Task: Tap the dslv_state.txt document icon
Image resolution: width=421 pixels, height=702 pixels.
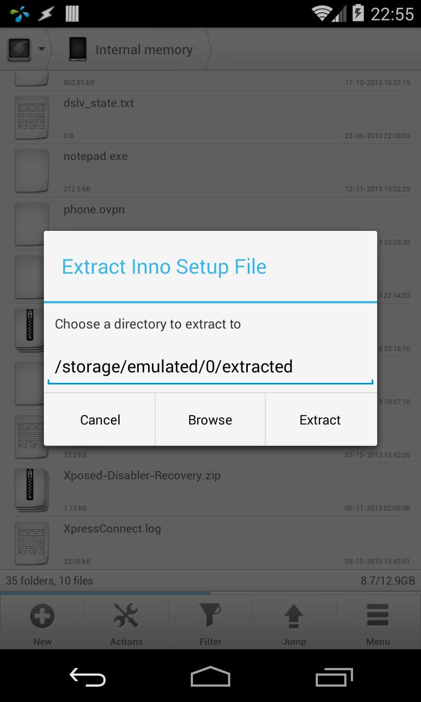Action: 31,118
